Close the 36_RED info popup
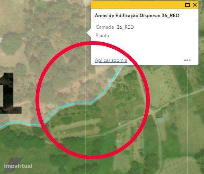 coord(195,5)
